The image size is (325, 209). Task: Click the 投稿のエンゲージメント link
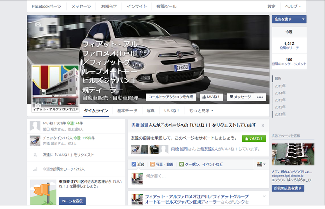tap(289, 64)
